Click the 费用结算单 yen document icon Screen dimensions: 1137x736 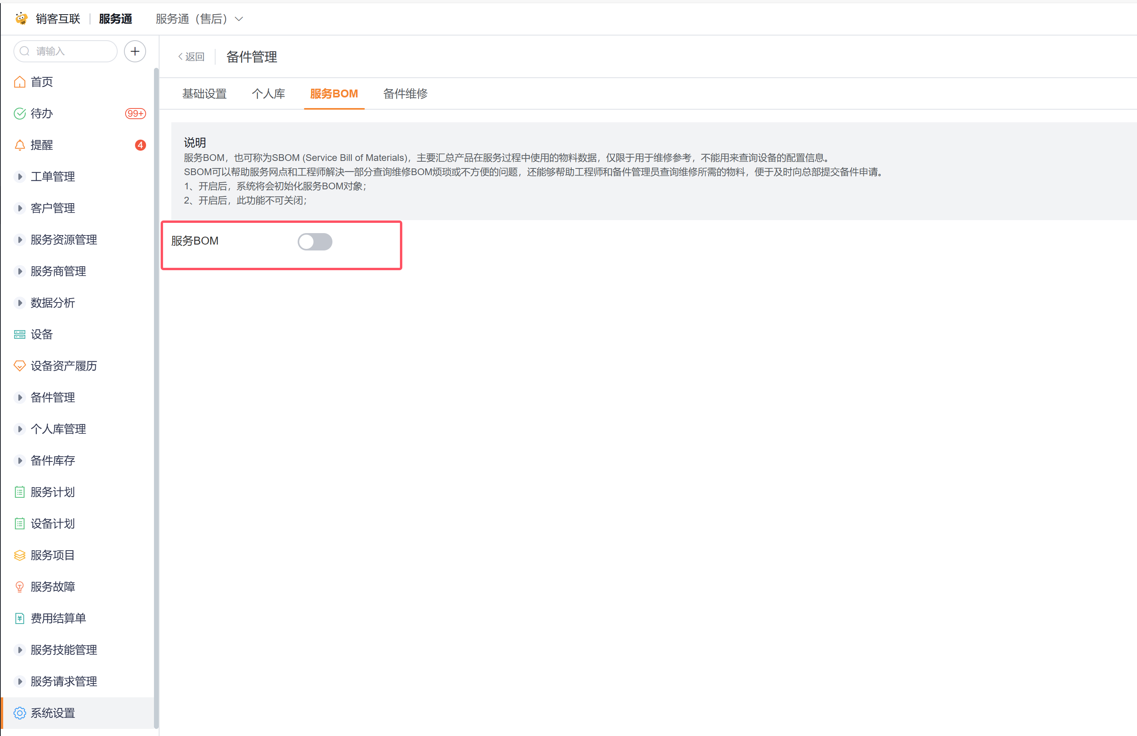coord(20,618)
